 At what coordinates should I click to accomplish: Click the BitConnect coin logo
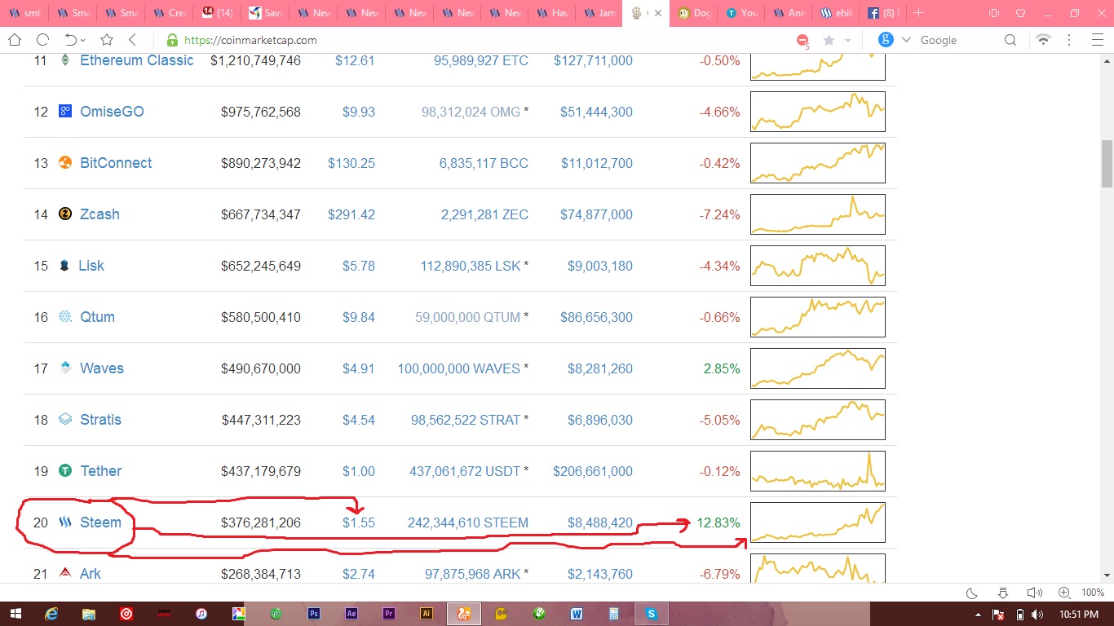pyautogui.click(x=65, y=163)
